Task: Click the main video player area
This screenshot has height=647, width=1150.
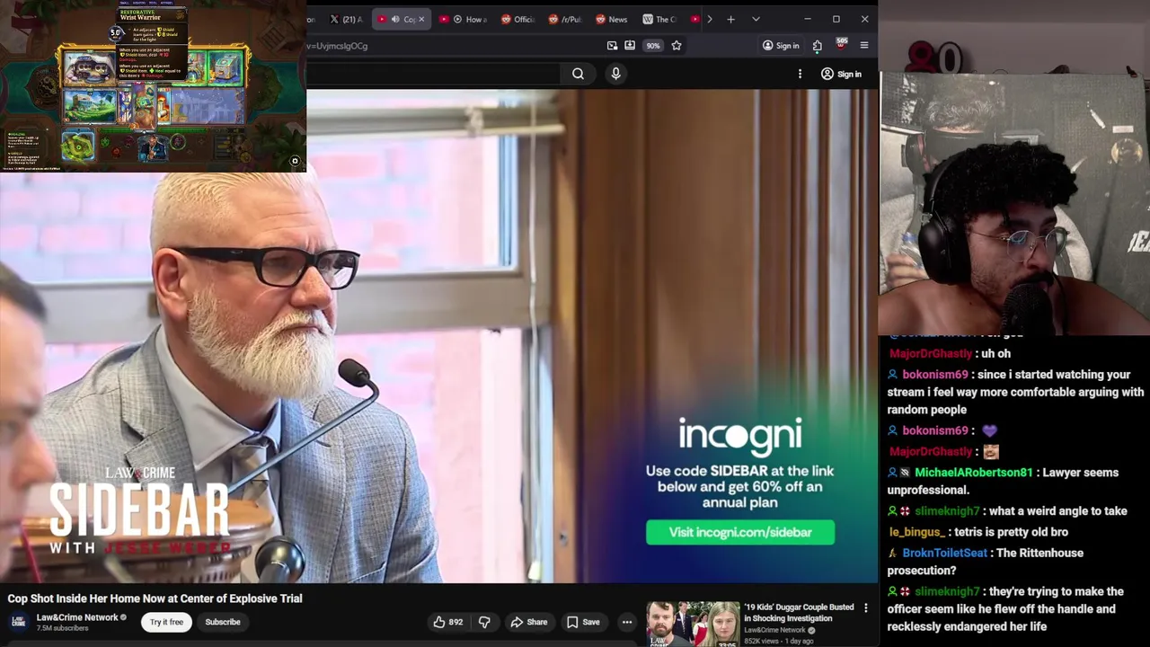Action: [438, 336]
